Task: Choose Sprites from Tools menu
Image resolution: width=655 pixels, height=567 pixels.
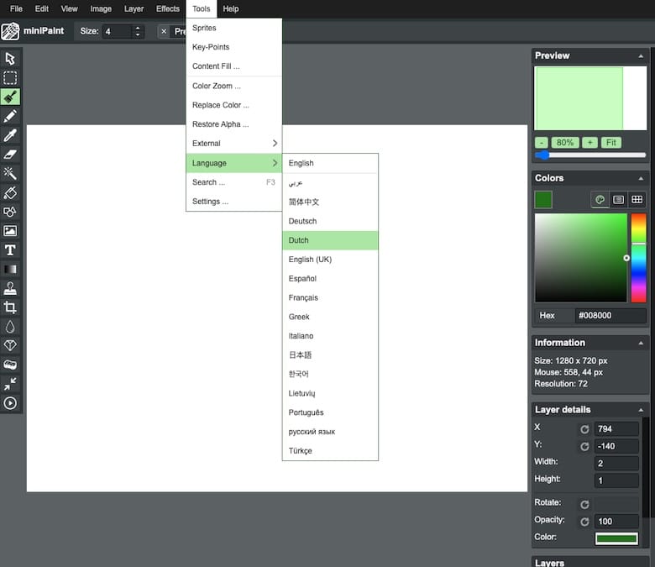Action: (x=234, y=28)
